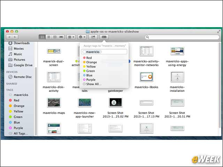Assign Purple tag in the popup

(89, 80)
